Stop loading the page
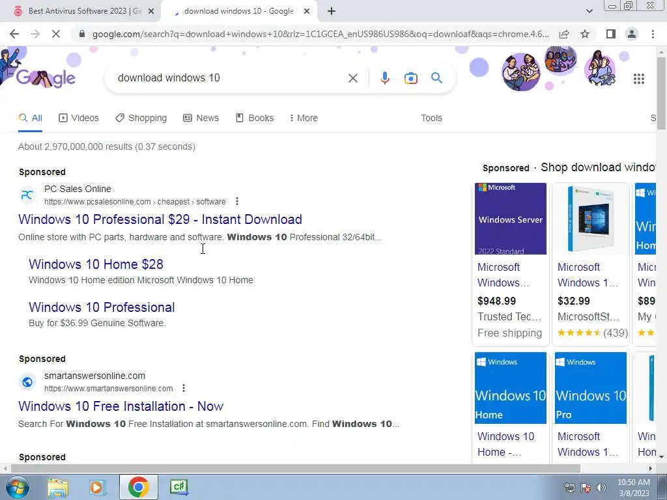Screen dimensions: 667x500 (x=56, y=34)
